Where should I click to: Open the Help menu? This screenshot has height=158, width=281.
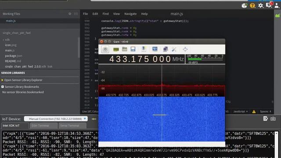(144, 14)
